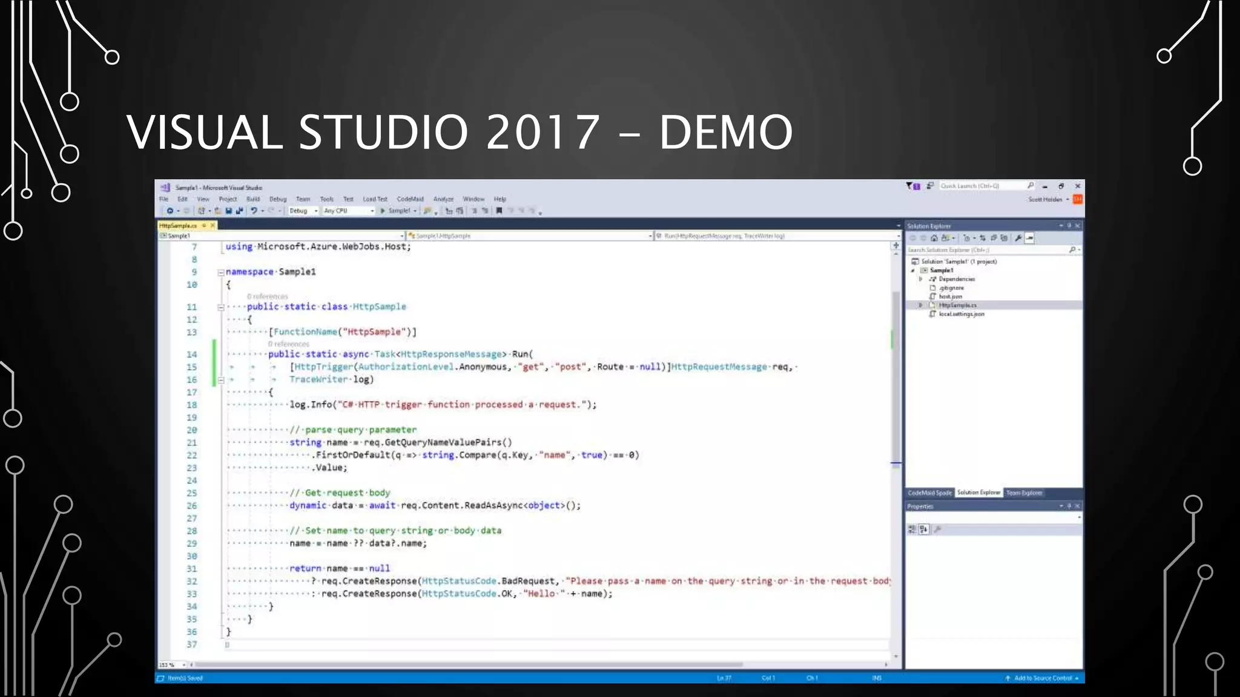Start debugging with green play arrow
The height and width of the screenshot is (697, 1240).
383,211
